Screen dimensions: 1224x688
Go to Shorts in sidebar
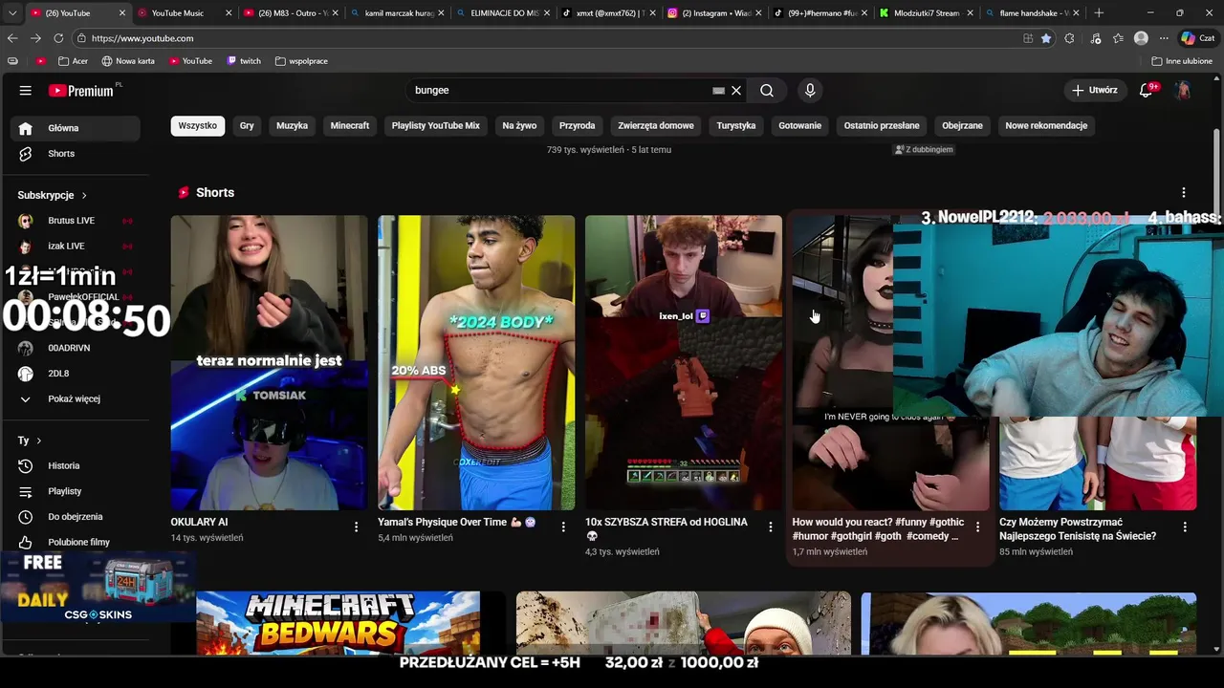click(x=61, y=154)
